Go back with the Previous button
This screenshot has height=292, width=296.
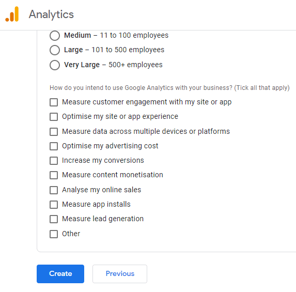click(x=120, y=274)
